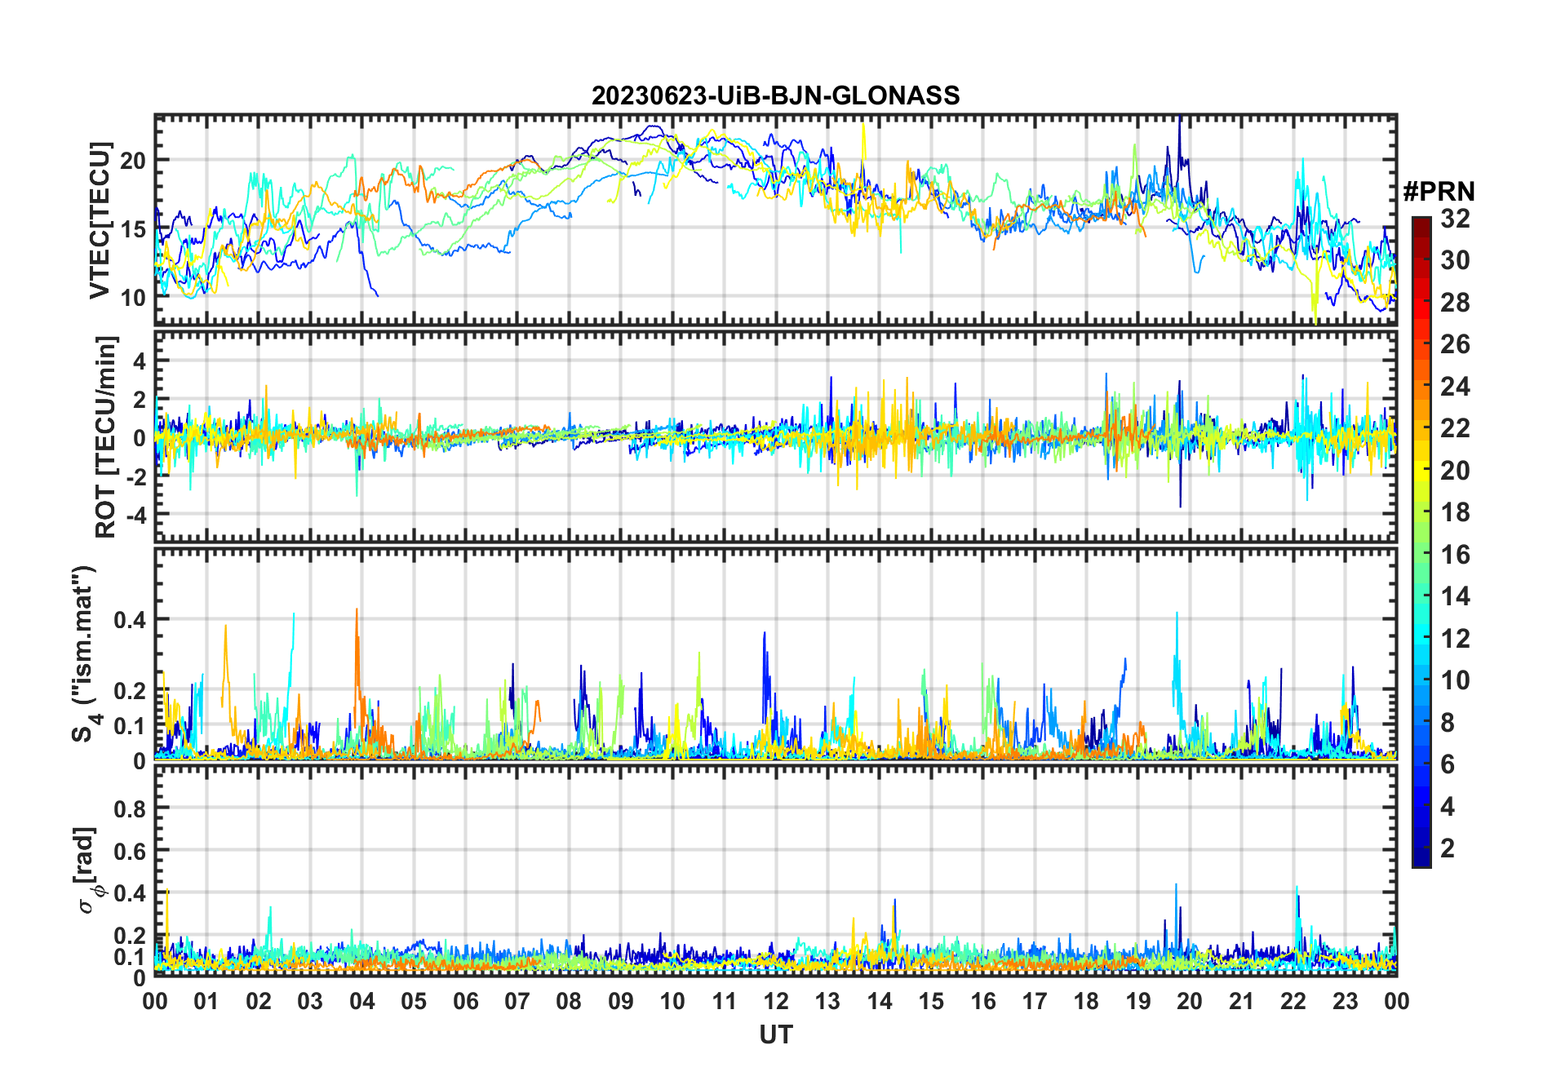This screenshot has width=1552, height=1085.
Task: Click x-axis tick label 06
Action: click(x=465, y=1001)
